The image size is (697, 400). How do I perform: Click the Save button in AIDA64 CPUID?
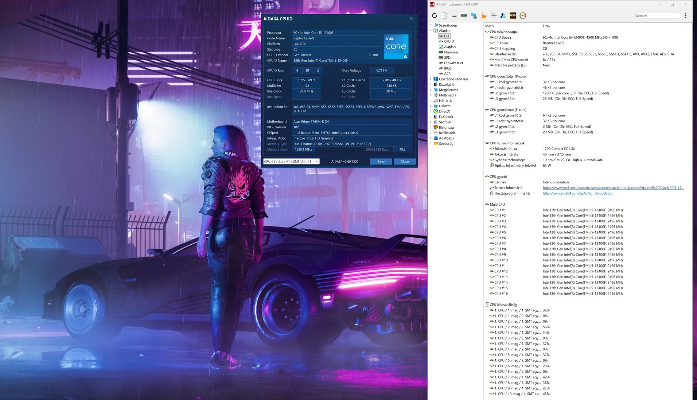381,162
